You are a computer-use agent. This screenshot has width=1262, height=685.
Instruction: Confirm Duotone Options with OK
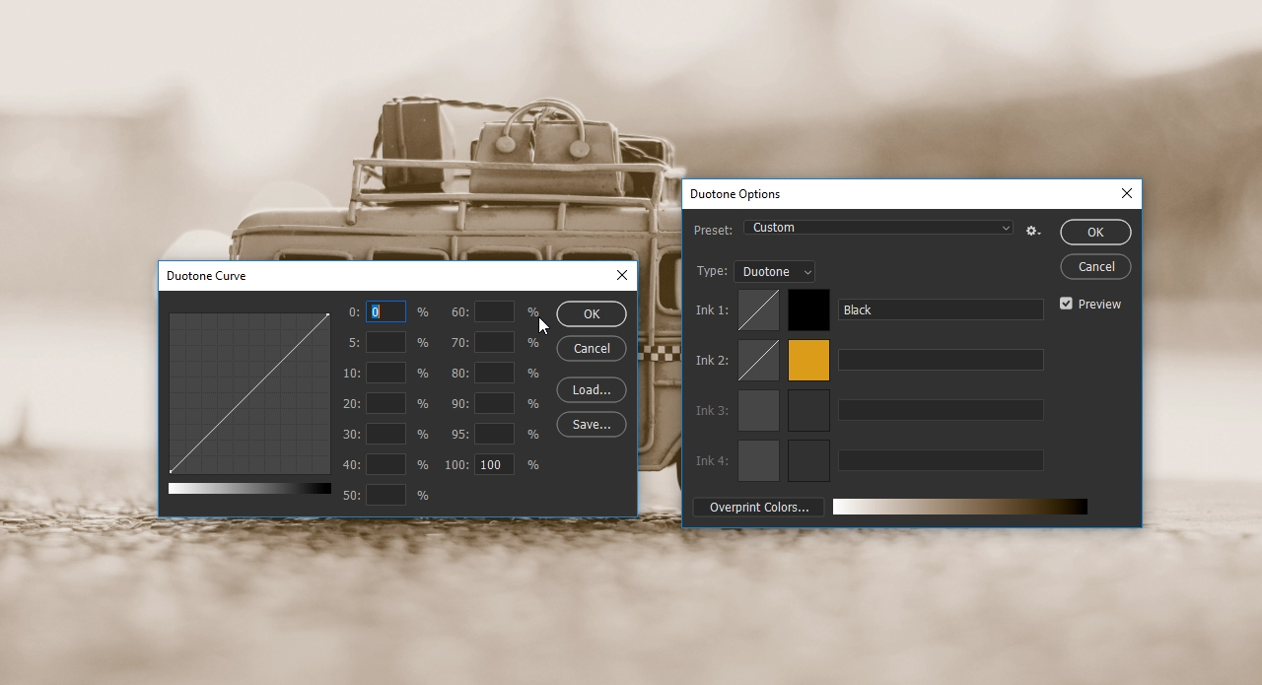tap(1095, 232)
